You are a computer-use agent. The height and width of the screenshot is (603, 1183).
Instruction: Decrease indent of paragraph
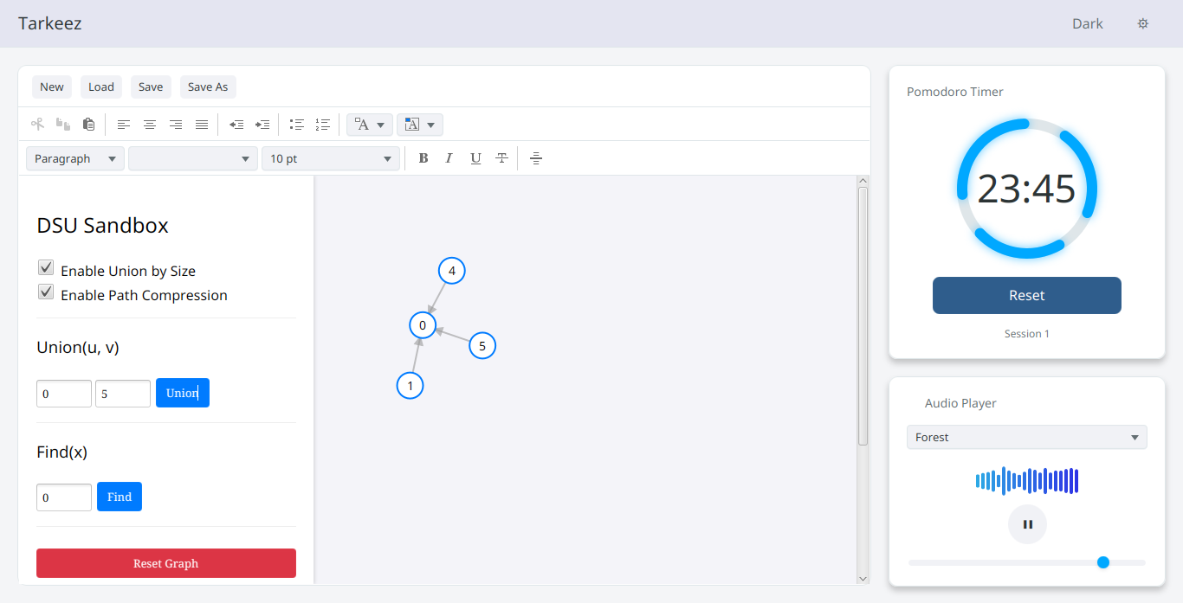tap(236, 125)
